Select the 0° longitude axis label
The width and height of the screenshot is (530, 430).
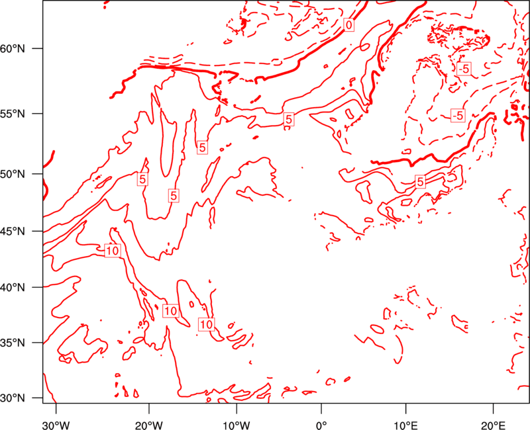tap(321, 425)
